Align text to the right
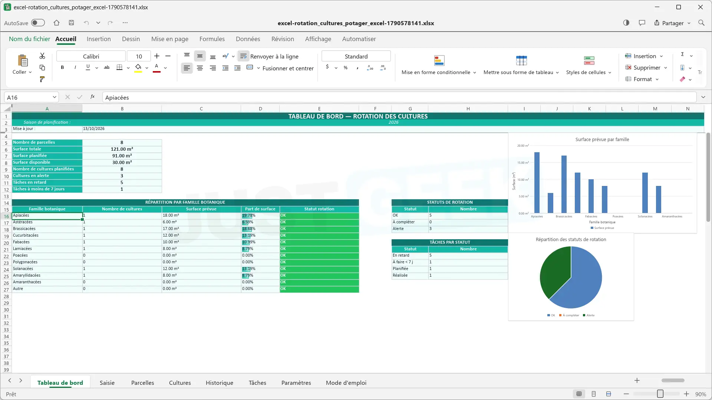Viewport: 712px width, 400px height. tap(213, 68)
